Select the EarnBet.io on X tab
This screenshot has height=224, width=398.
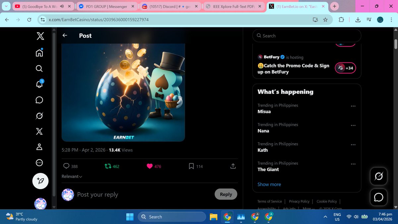(x=298, y=6)
